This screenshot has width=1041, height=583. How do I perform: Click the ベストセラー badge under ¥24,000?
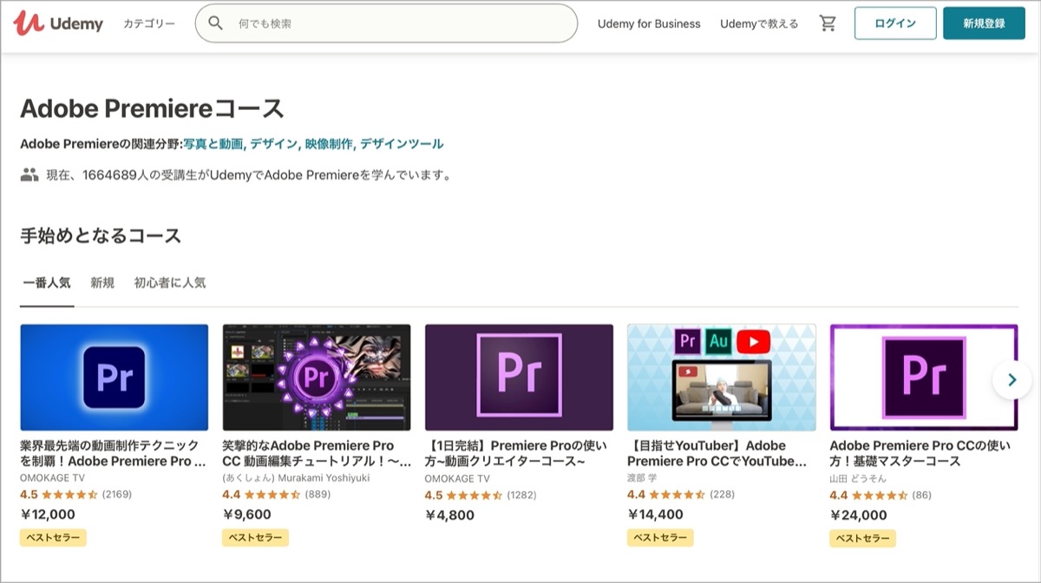tap(863, 538)
